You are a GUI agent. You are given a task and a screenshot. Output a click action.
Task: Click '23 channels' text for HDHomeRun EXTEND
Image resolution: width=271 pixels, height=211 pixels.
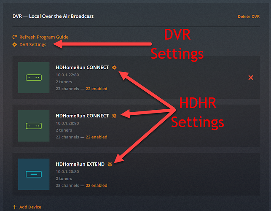click(x=67, y=185)
